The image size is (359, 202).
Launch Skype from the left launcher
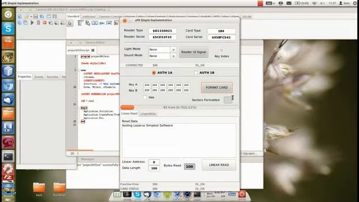[x=8, y=29]
